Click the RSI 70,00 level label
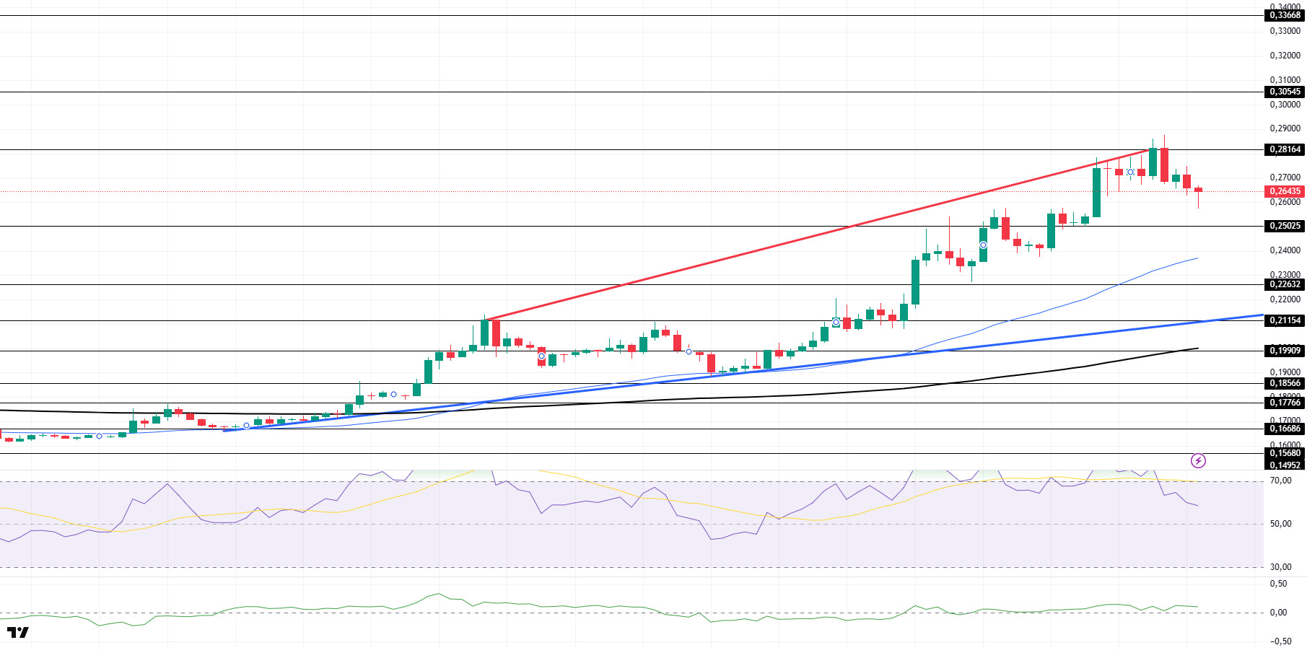The width and height of the screenshot is (1307, 653). [x=1281, y=481]
